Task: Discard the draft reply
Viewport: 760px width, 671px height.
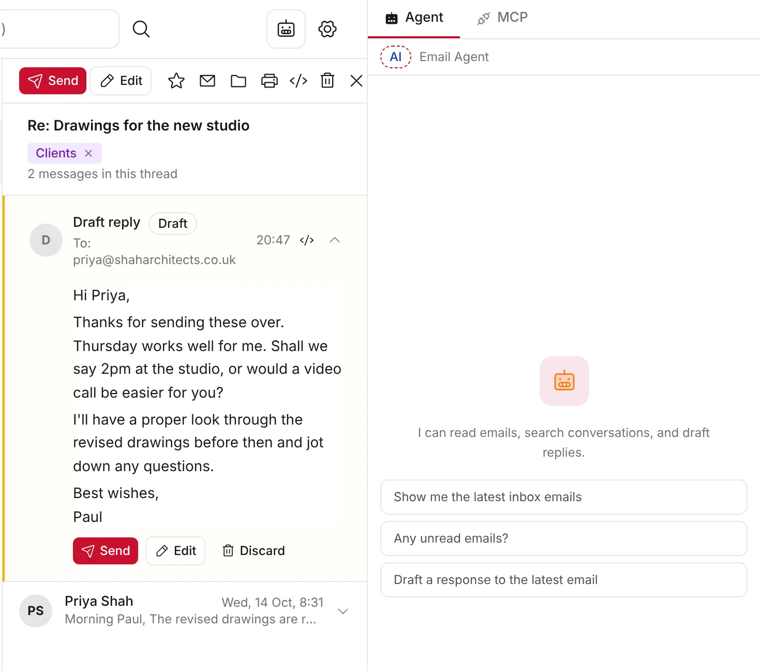Action: [x=254, y=551]
